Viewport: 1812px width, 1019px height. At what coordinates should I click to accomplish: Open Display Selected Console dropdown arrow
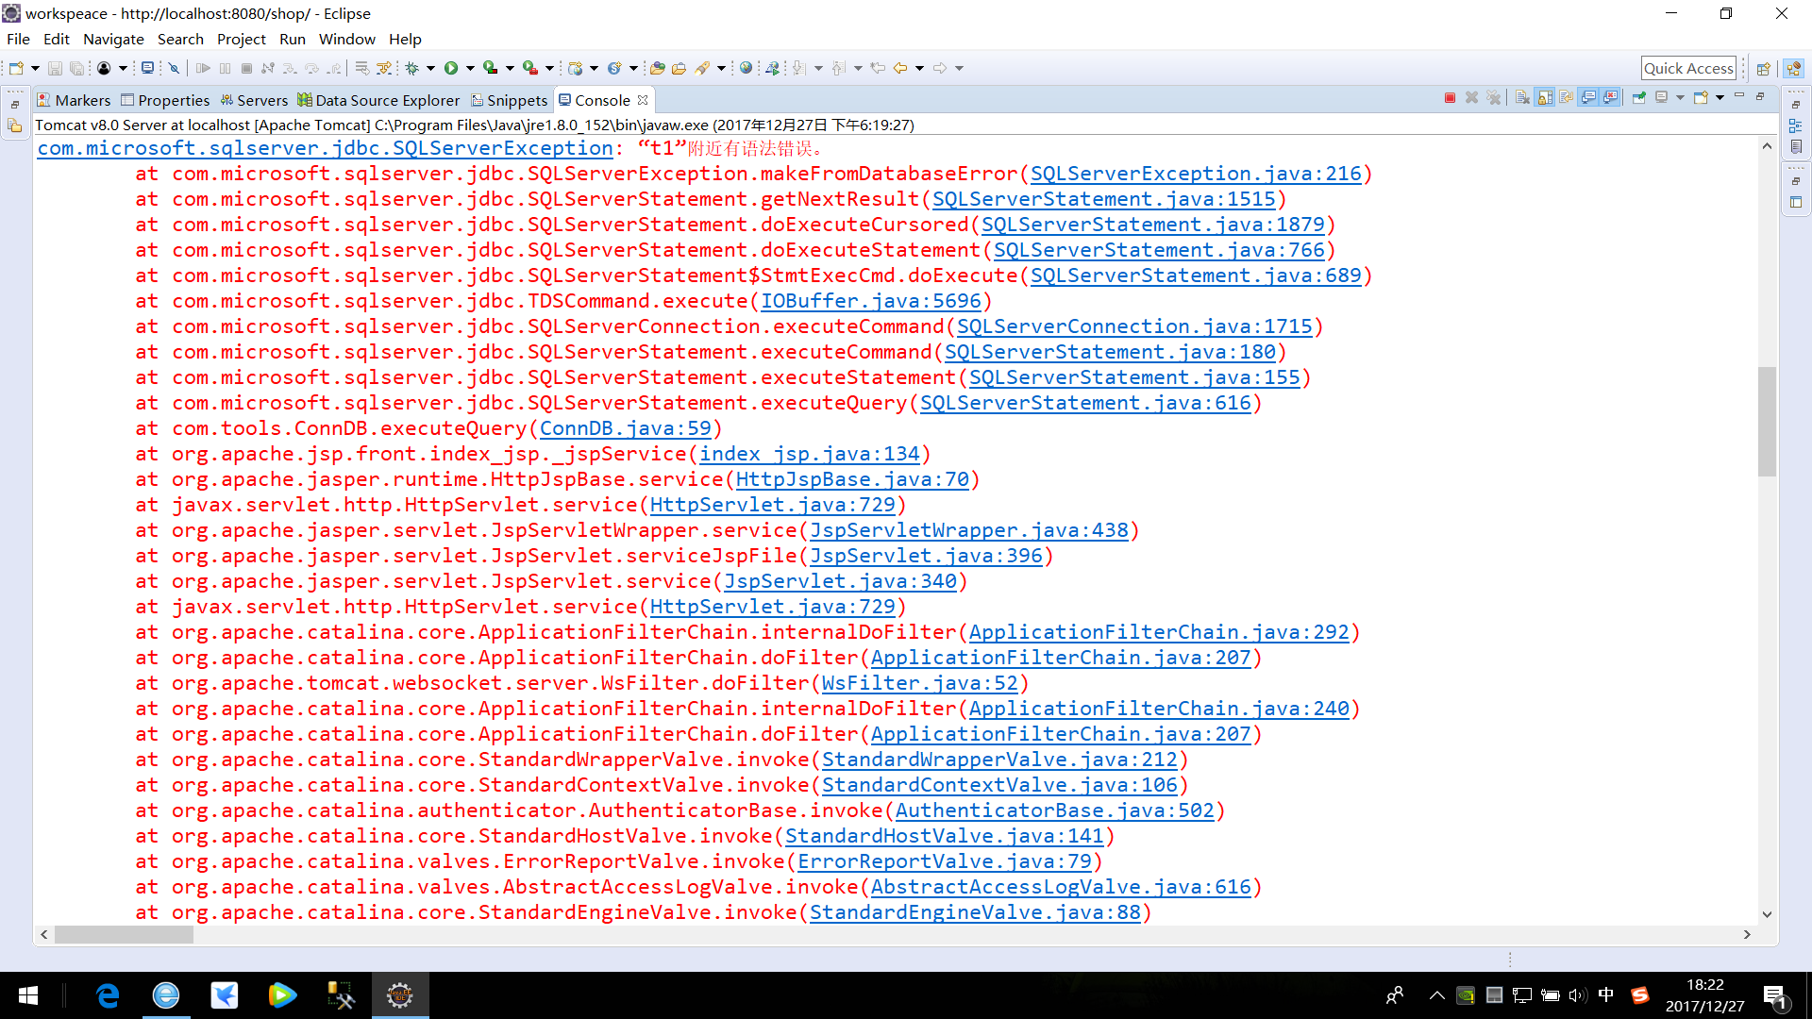pos(1680,98)
